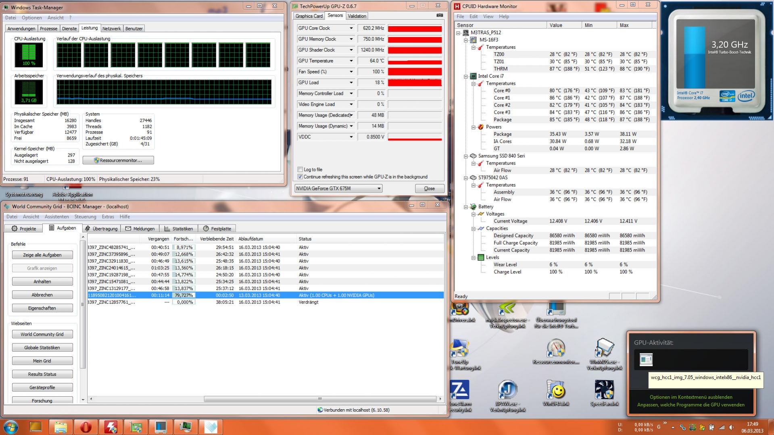Viewport: 774px width, 435px height.
Task: Collapse the Battery node in Hardware Monitor
Action: pyautogui.click(x=466, y=207)
